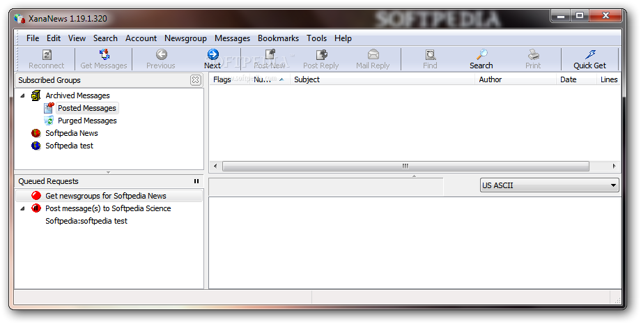Open the Search menu

click(x=105, y=38)
